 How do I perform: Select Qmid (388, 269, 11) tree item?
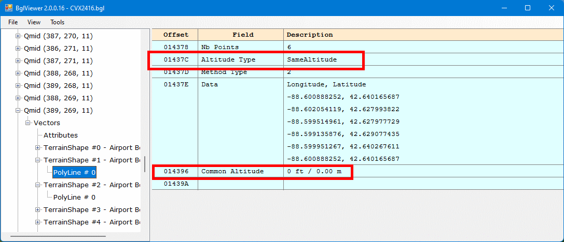click(58, 98)
